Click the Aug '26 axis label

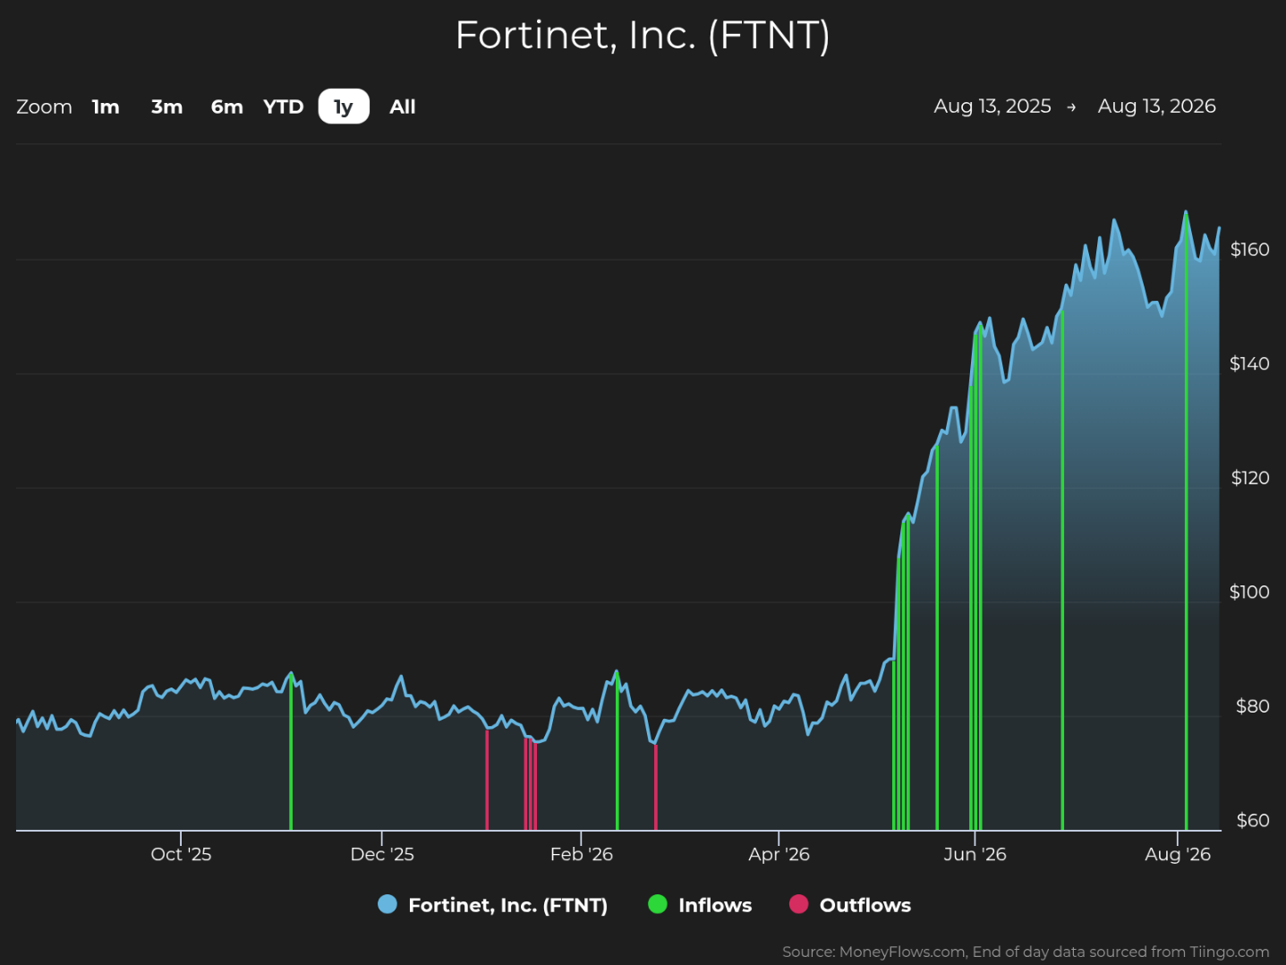[1178, 854]
